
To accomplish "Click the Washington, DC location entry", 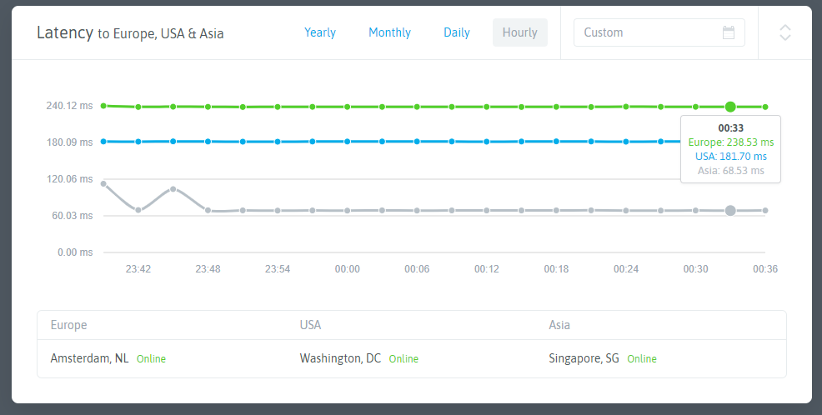I will [x=340, y=358].
